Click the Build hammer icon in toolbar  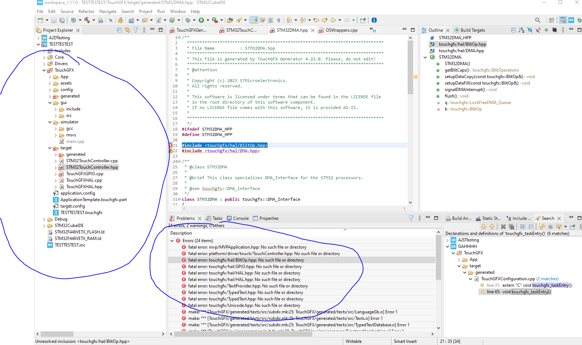[87, 20]
